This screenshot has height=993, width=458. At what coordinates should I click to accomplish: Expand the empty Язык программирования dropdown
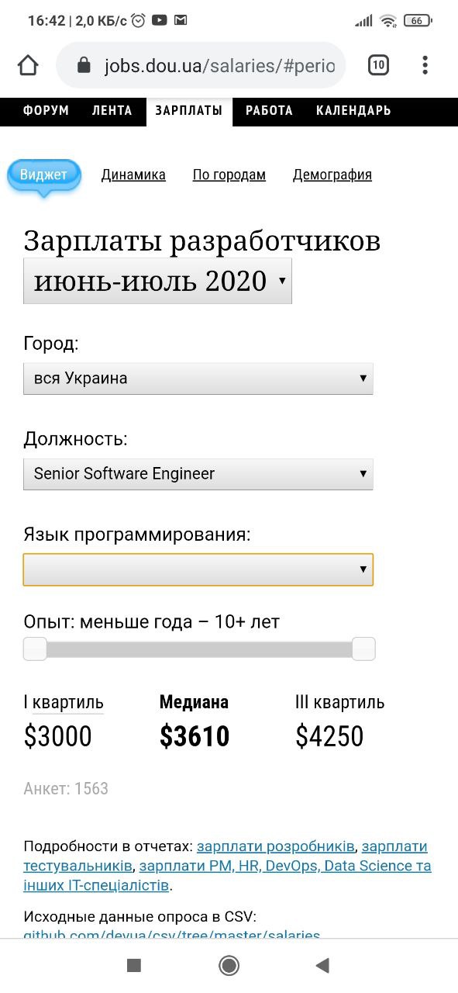tap(198, 569)
